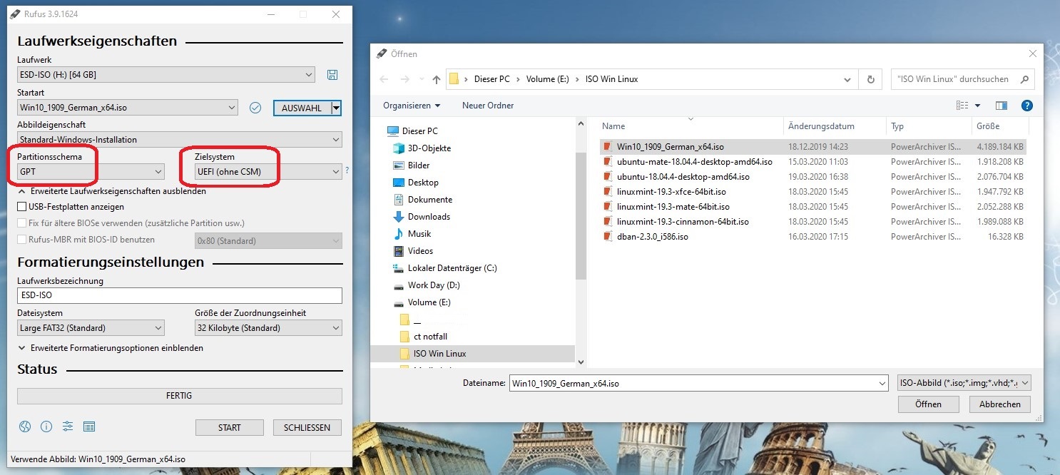Click the Laufwerksbezeichnung text field
Viewport: 1060px width, 475px height.
(180, 295)
